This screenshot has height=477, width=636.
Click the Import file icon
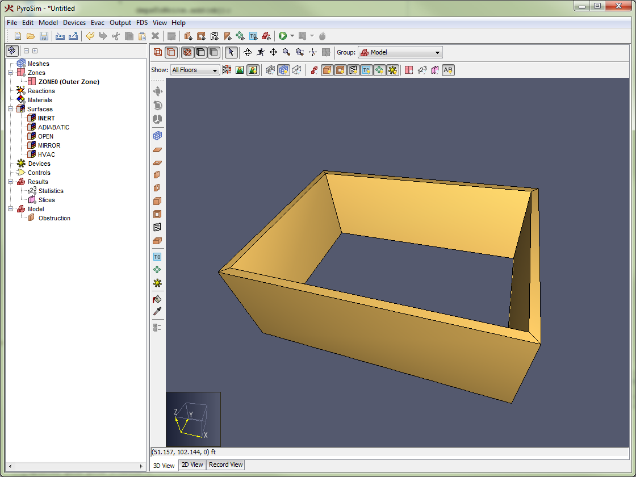(x=60, y=36)
